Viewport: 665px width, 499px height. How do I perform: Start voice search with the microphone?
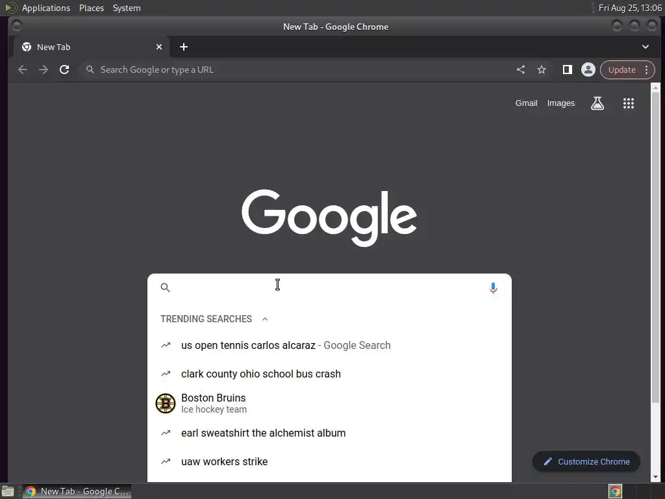coord(493,288)
